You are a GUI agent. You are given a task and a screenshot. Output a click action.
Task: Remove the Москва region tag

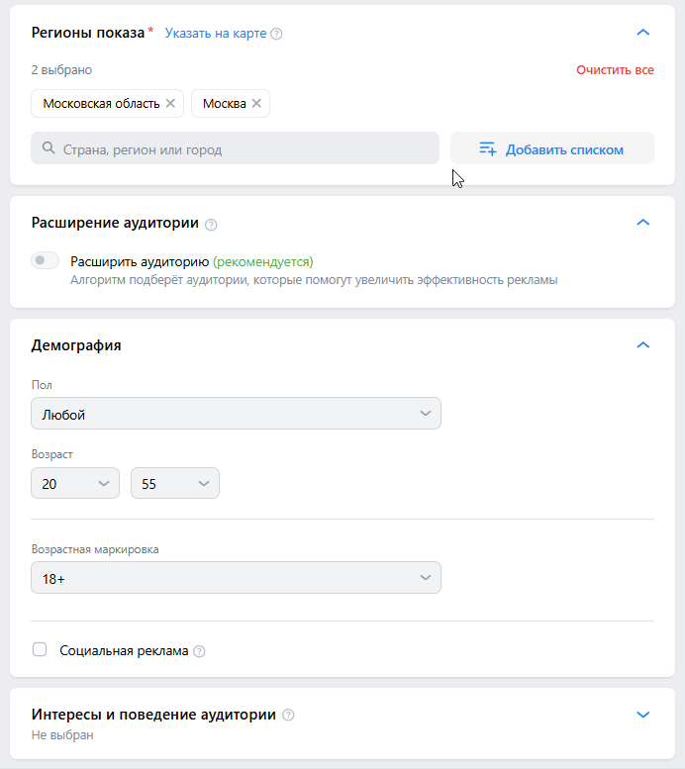(256, 103)
